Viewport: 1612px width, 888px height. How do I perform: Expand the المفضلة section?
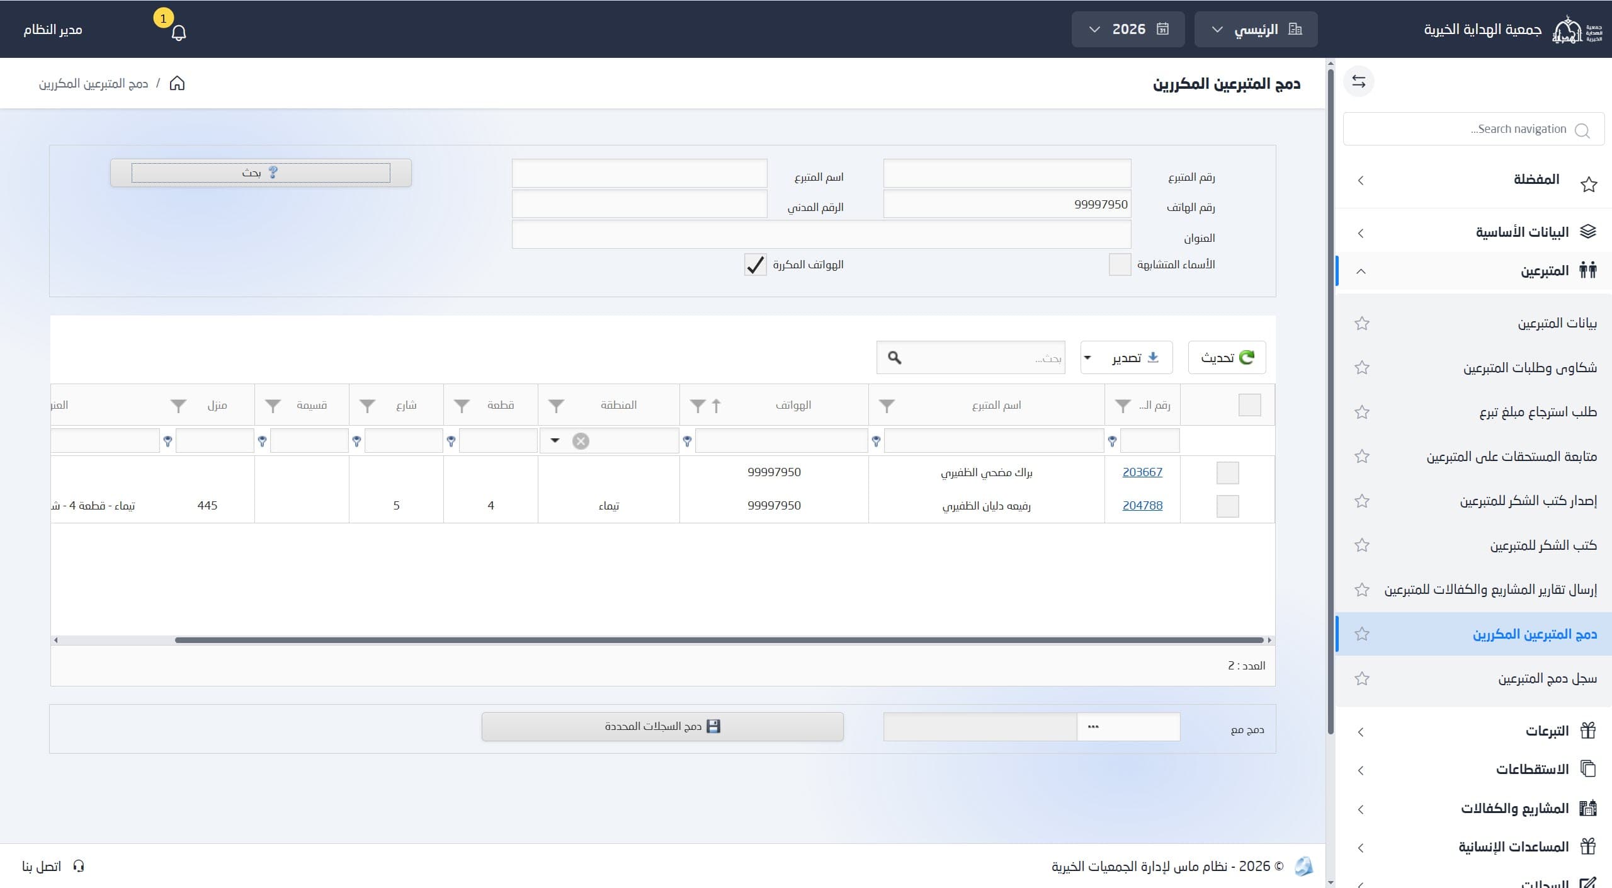[1473, 180]
